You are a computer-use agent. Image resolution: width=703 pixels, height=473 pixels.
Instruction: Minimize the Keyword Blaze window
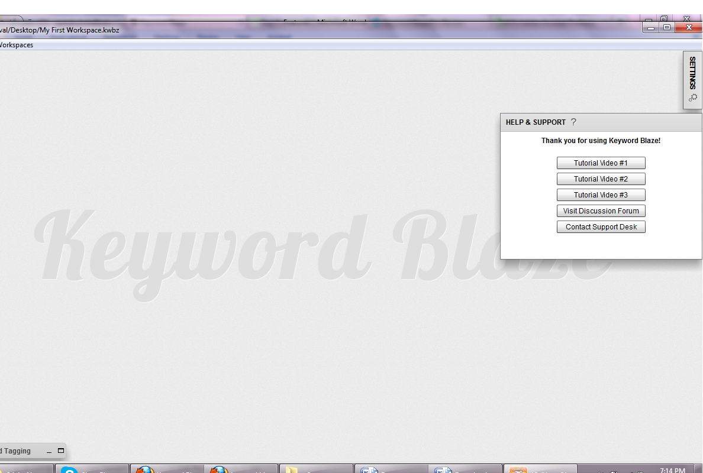[x=651, y=28]
